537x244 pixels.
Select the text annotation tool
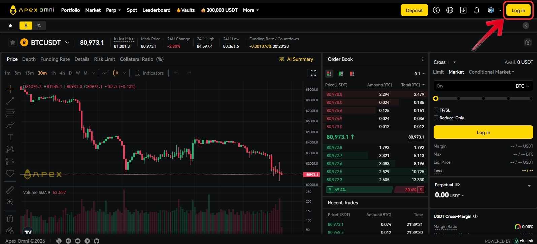[x=10, y=137]
